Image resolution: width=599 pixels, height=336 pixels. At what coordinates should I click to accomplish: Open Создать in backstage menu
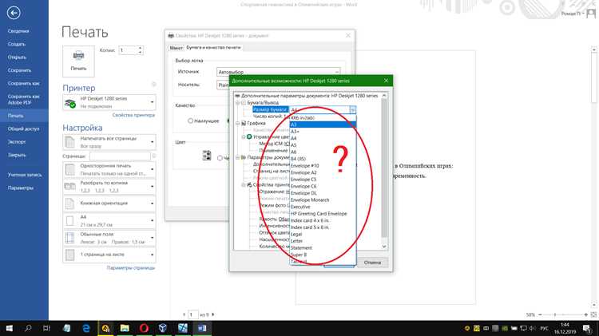[17, 44]
